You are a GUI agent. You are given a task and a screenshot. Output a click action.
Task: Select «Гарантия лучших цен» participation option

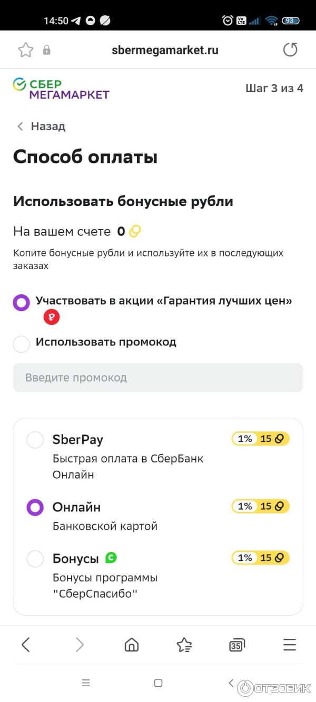(x=22, y=303)
